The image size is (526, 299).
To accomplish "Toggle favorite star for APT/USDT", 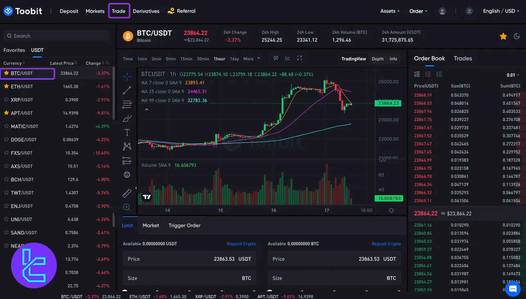I will [7, 112].
